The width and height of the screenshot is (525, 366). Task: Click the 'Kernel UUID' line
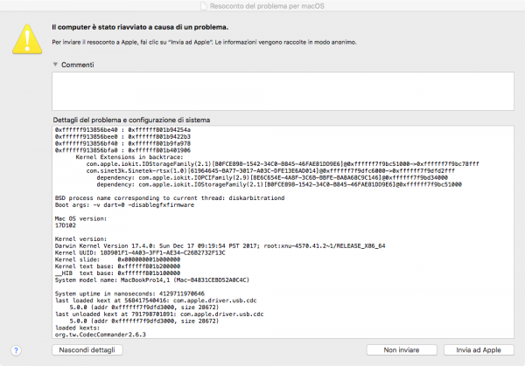(x=140, y=252)
